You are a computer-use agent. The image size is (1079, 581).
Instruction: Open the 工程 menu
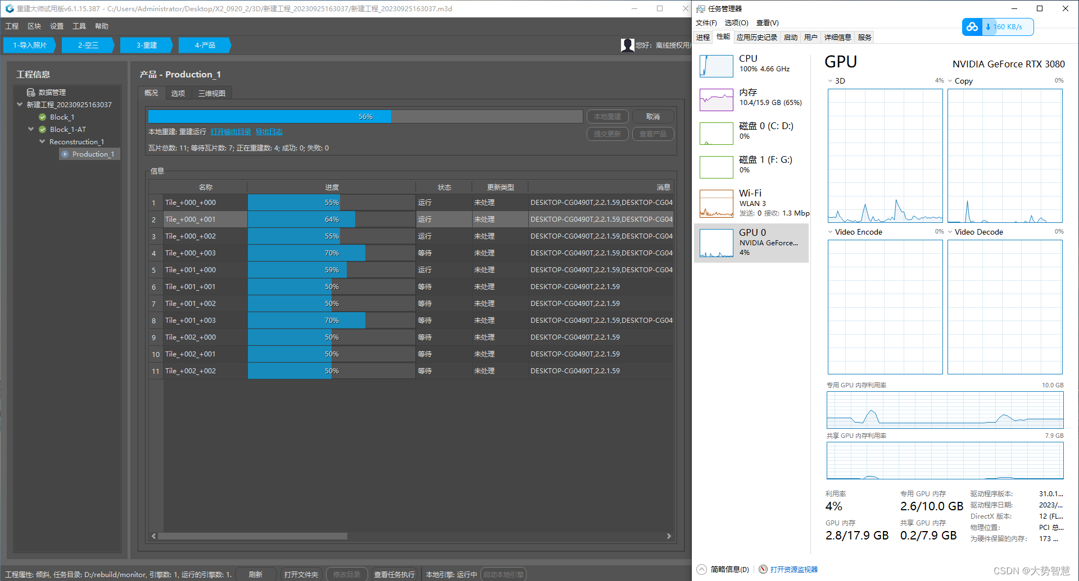coord(12,26)
